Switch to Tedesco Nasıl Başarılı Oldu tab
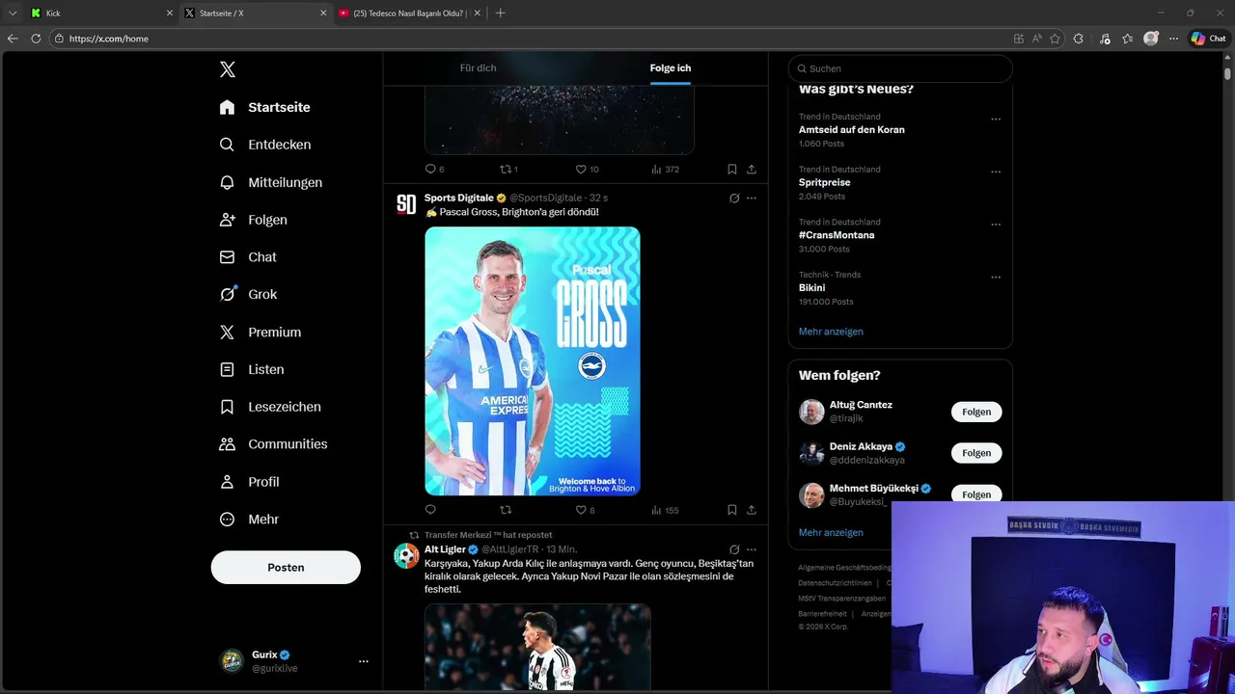The image size is (1235, 694). (x=410, y=13)
